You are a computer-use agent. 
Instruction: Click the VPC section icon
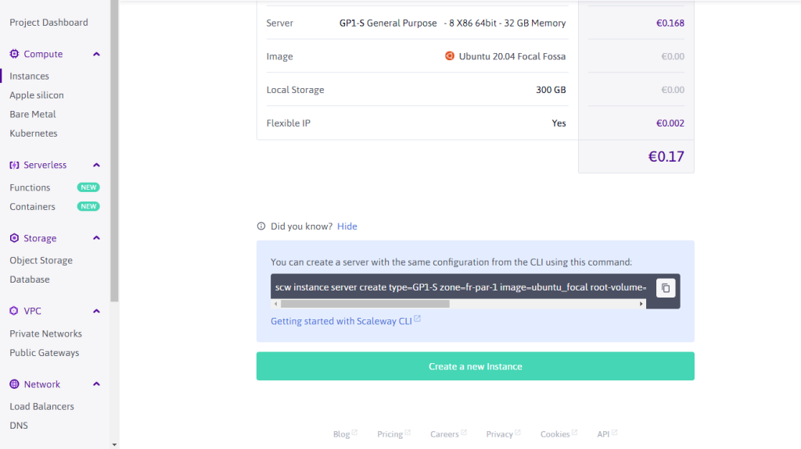pyautogui.click(x=14, y=311)
